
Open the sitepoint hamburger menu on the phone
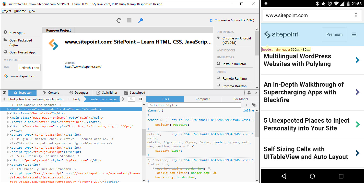click(354, 35)
